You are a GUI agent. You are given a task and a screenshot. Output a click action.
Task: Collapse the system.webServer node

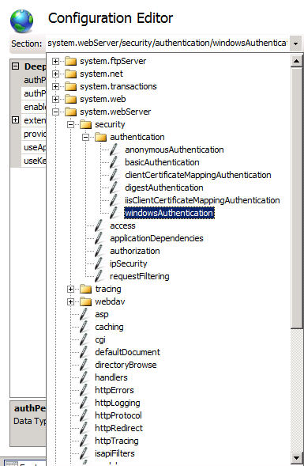click(x=55, y=112)
